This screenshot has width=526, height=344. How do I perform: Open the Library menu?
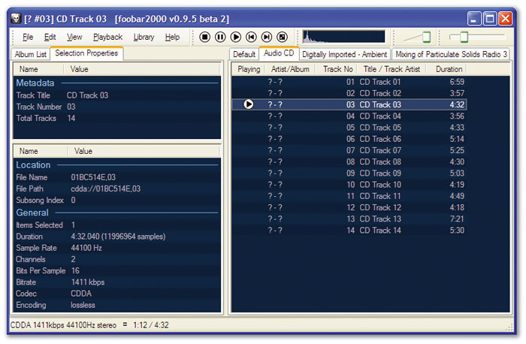(x=144, y=37)
